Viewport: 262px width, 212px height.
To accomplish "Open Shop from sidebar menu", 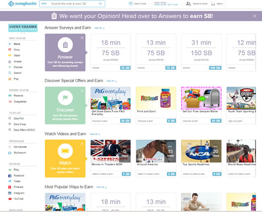I will pos(16,49).
